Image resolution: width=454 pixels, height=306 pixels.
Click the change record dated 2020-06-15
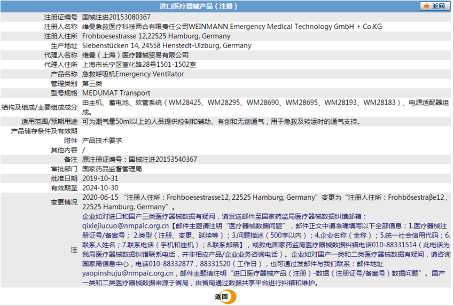(x=265, y=202)
